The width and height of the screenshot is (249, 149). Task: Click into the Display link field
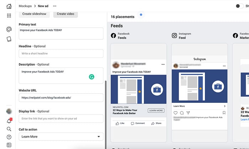[61, 118]
